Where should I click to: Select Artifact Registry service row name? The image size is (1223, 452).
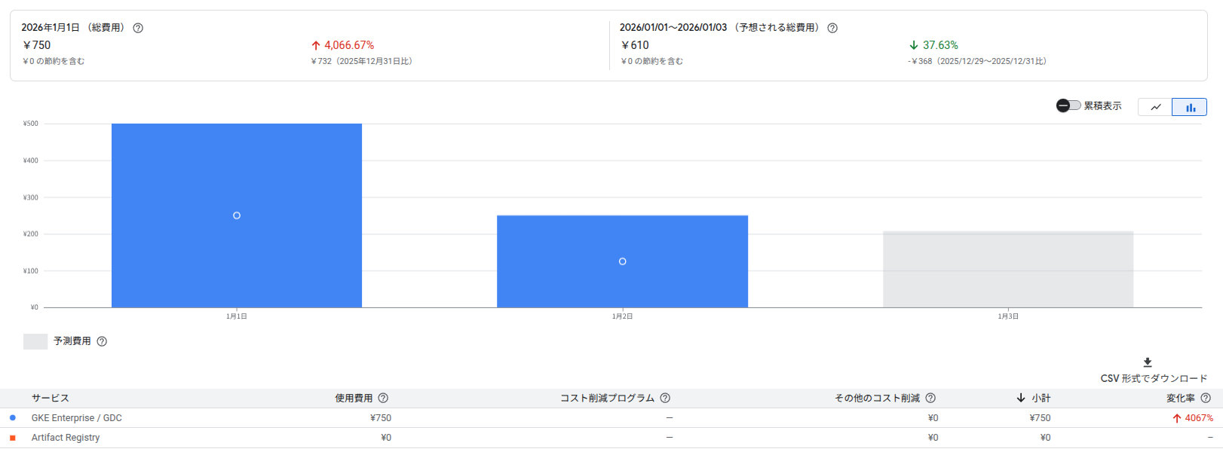(66, 438)
